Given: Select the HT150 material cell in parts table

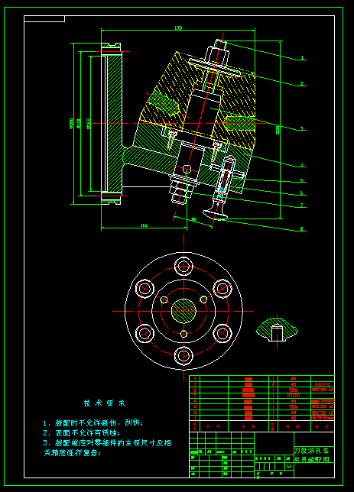Looking at the screenshot, I should coord(294,396).
